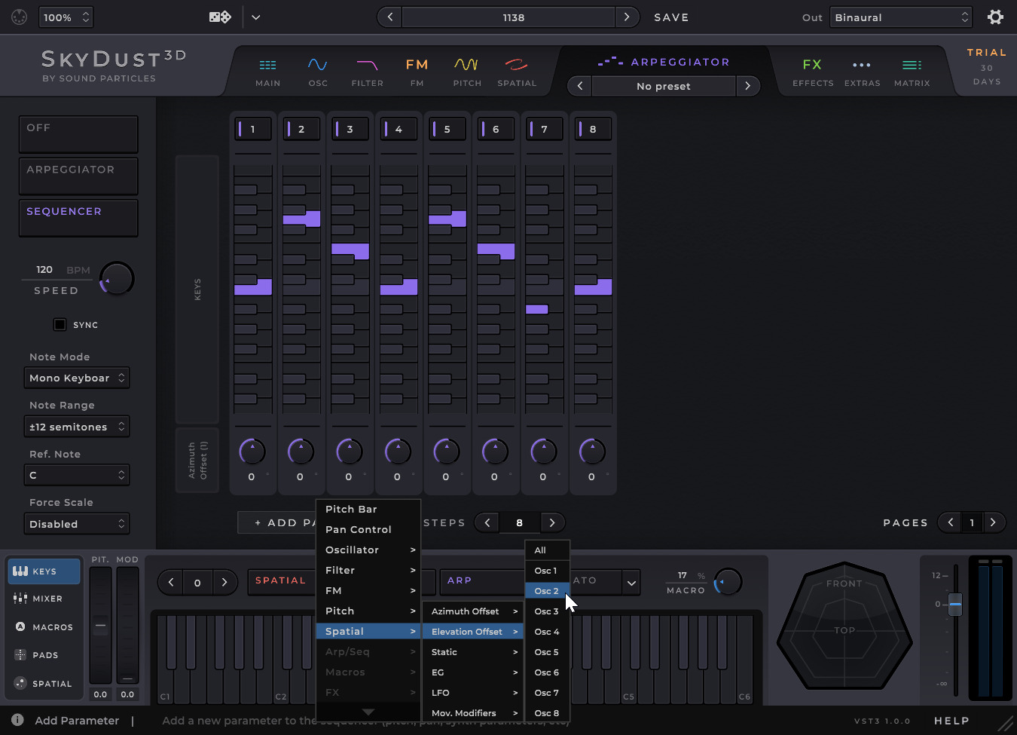Select SEQUENCER mode

(x=78, y=218)
